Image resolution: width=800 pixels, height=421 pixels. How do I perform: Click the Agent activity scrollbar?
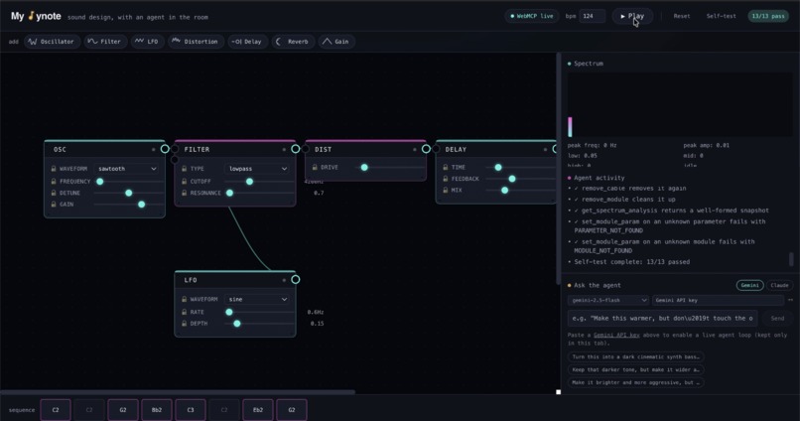tap(791, 259)
